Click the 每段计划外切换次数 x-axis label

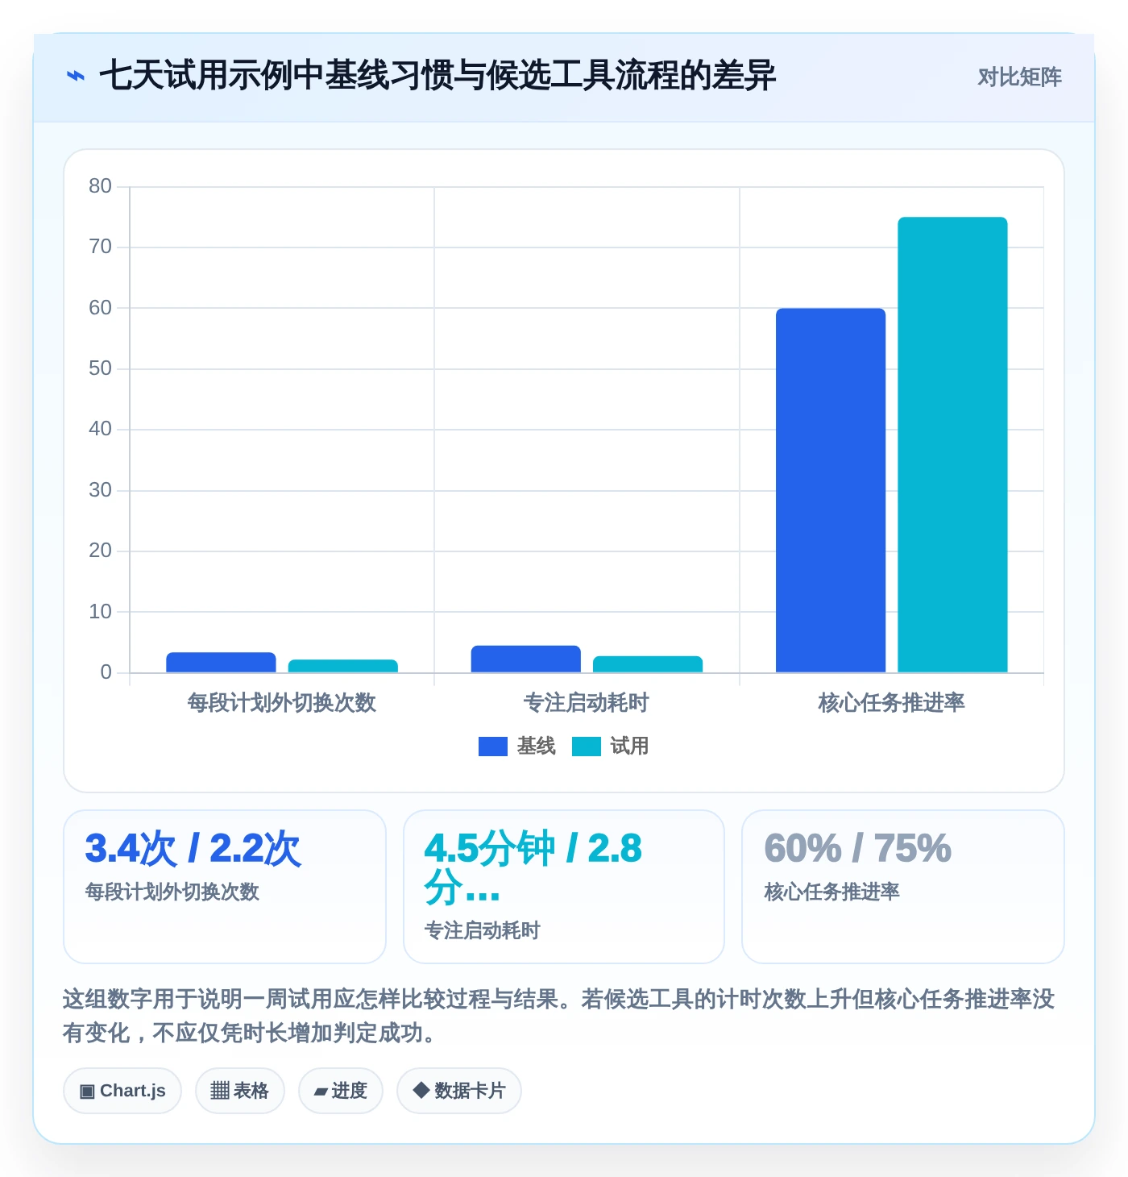tap(282, 703)
